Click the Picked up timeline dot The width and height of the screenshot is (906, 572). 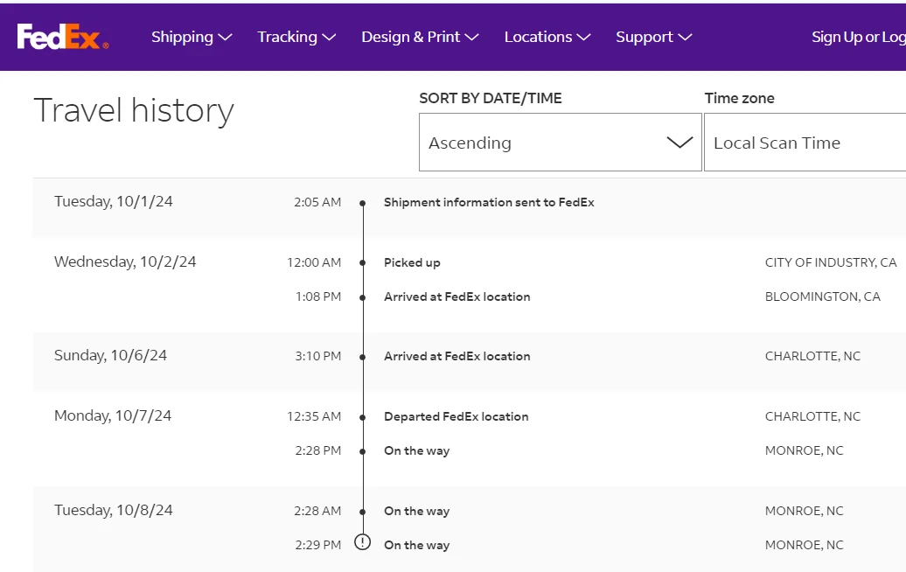pyautogui.click(x=363, y=263)
